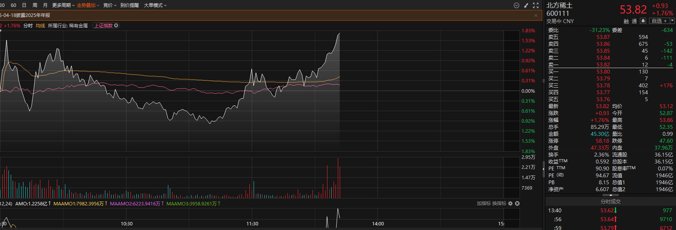Click stock name 北方稀土

(x=560, y=5)
